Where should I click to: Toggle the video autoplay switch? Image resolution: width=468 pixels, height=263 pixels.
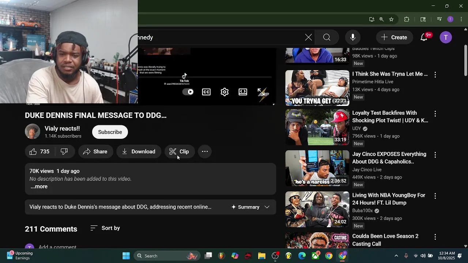pos(188,92)
